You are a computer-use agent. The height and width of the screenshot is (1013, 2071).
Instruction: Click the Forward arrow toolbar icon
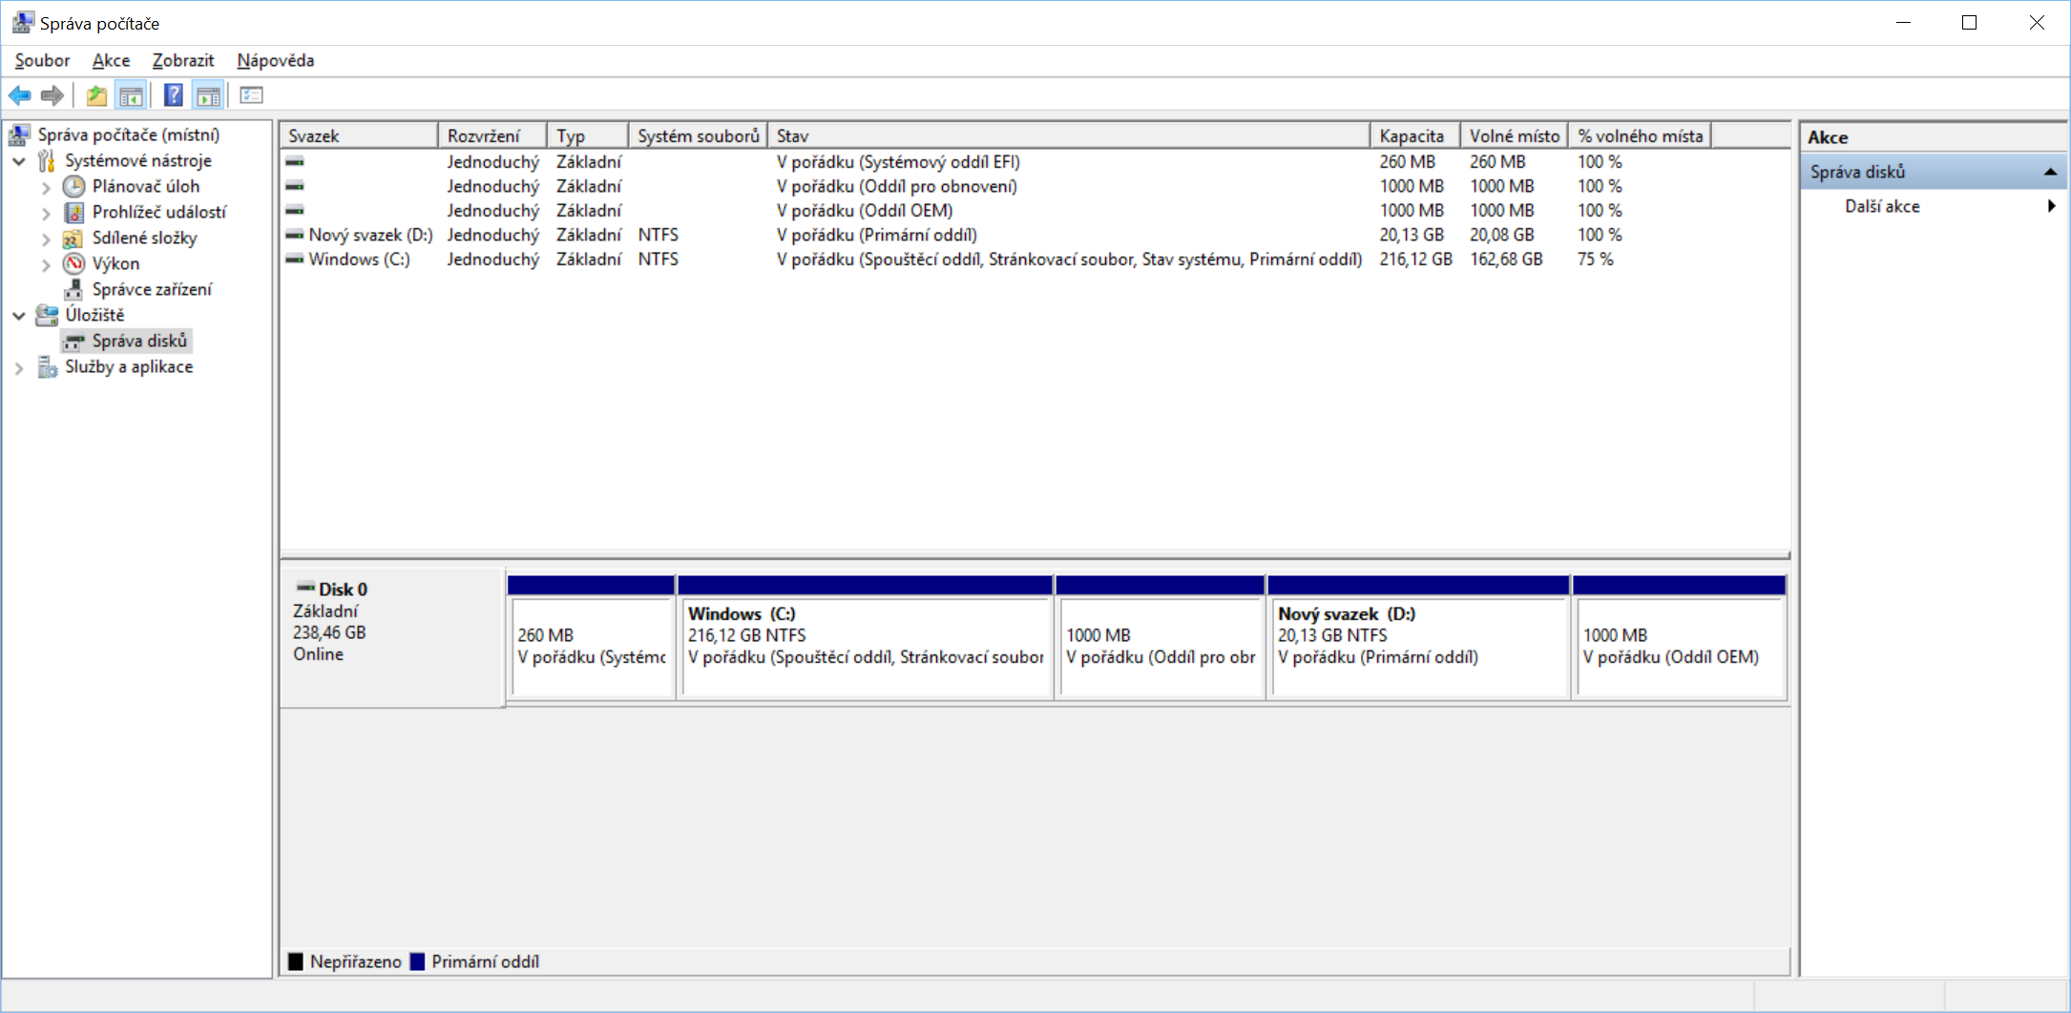(52, 95)
